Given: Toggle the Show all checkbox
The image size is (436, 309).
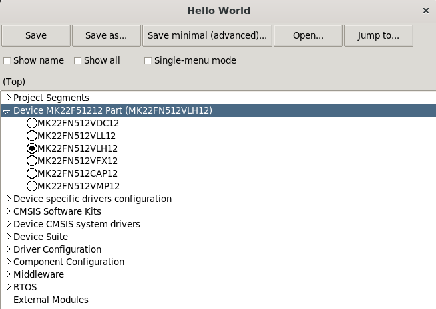Looking at the screenshot, I should pyautogui.click(x=78, y=61).
